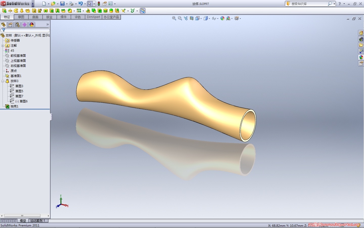Image resolution: width=364 pixels, height=228 pixels.
Task: Select the Revolved Cut tool
Action: click(46, 11)
